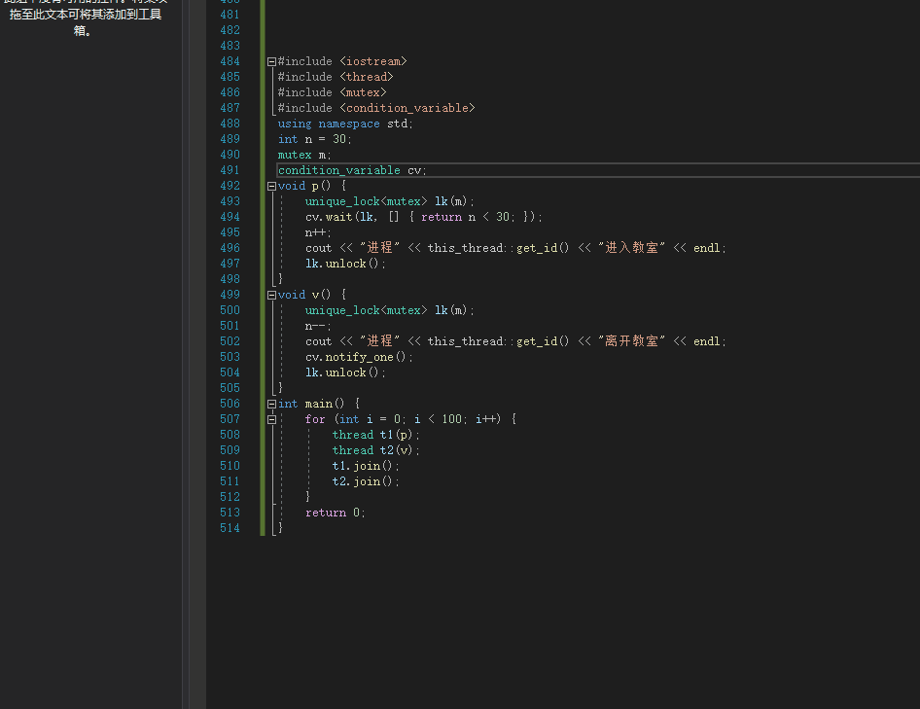Click 't1.join();' statement
Image resolution: width=920 pixels, height=709 pixels.
tap(366, 466)
